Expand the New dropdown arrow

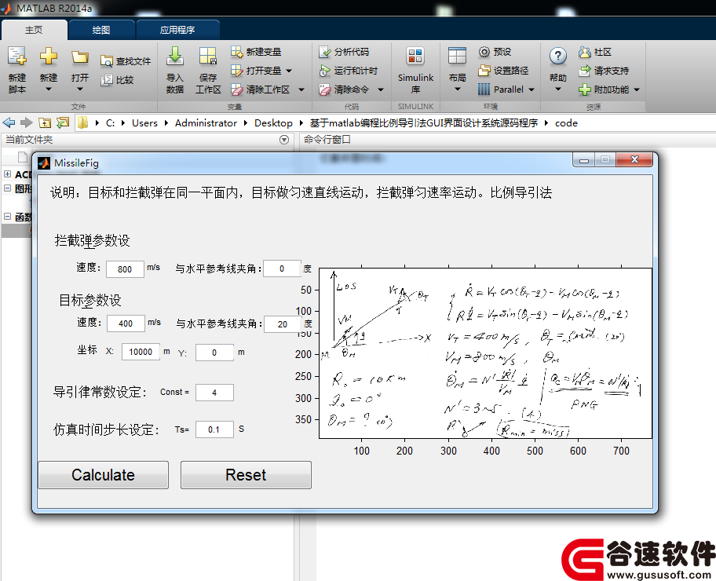[49, 90]
